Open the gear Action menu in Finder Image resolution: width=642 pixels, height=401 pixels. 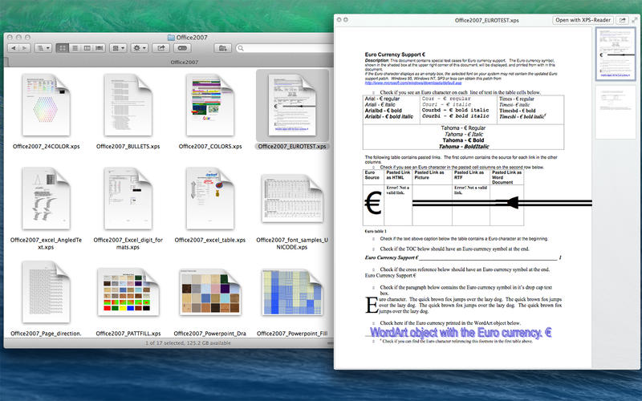click(140, 48)
